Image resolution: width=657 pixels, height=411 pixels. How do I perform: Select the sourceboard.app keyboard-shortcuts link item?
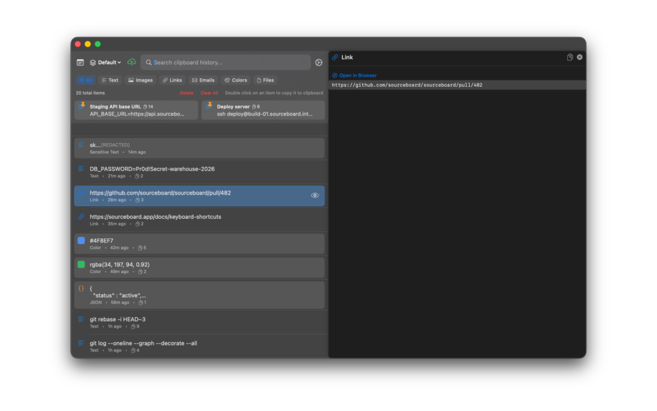click(x=200, y=220)
